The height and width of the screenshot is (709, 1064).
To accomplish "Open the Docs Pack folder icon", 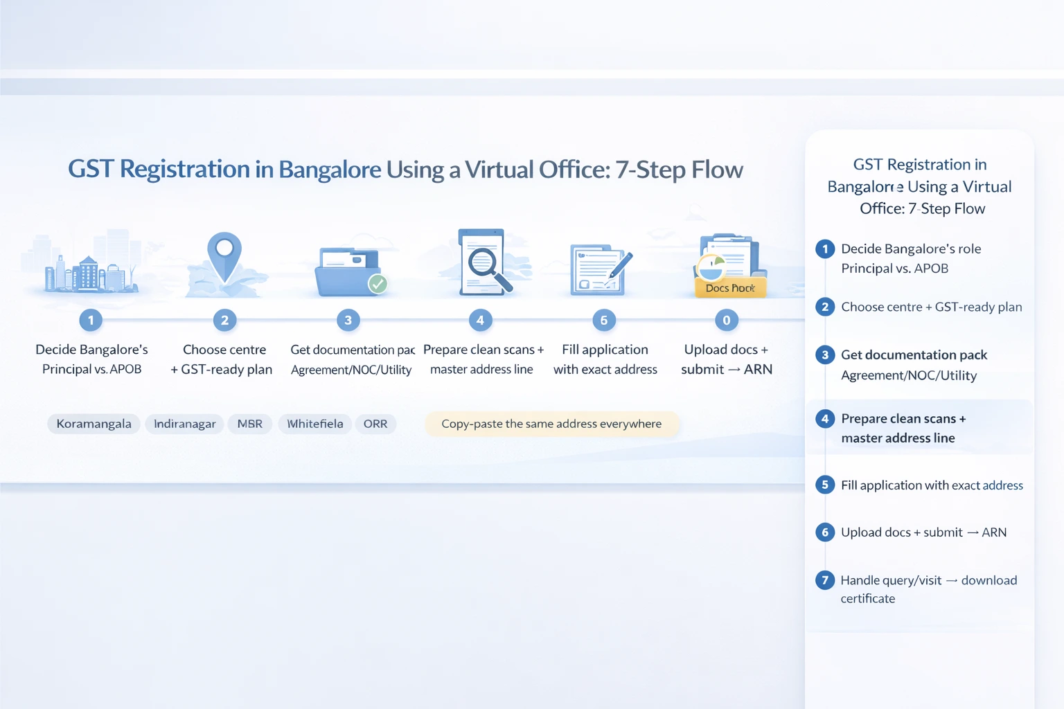I will (727, 267).
